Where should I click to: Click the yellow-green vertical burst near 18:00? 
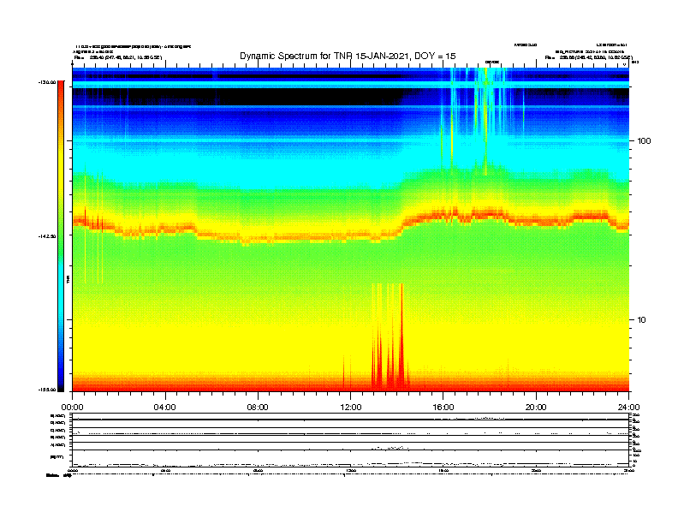click(485, 121)
